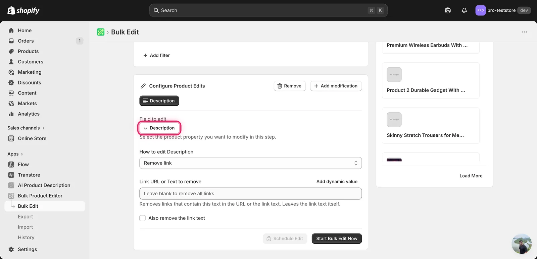Image resolution: width=537 pixels, height=259 pixels.
Task: Open the support chat avatar bubble
Action: [x=522, y=244]
